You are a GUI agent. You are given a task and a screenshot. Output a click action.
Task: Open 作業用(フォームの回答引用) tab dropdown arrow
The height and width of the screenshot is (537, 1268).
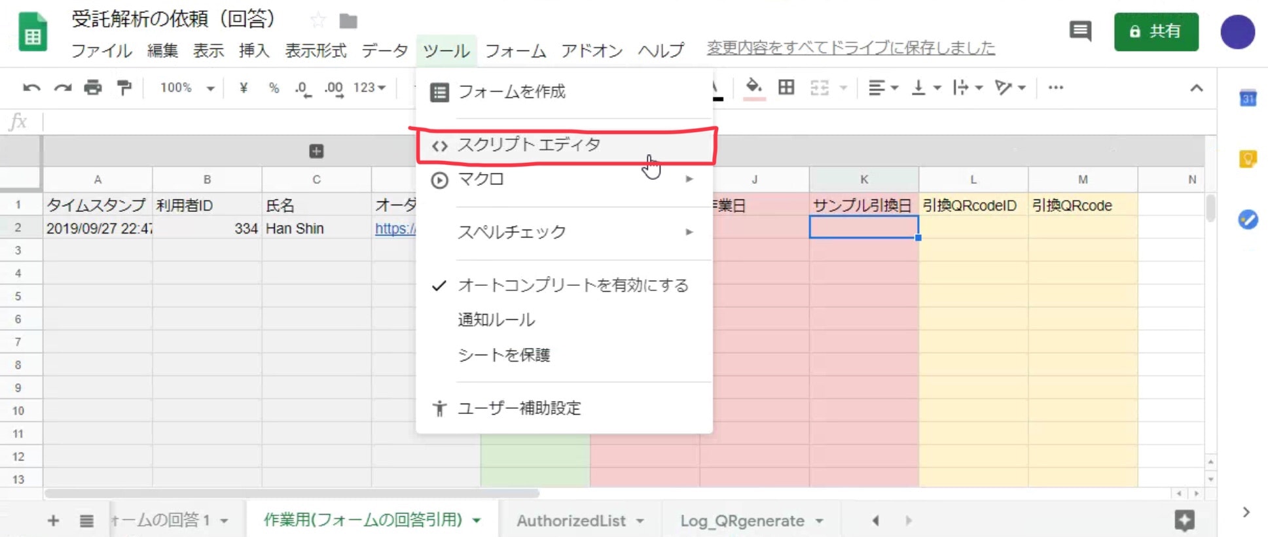477,521
